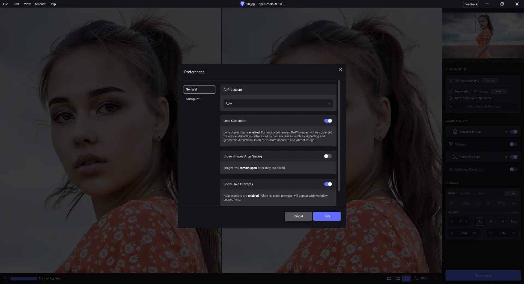The image size is (524, 284).
Task: Turn off Show Help Prompts
Action: (x=328, y=184)
